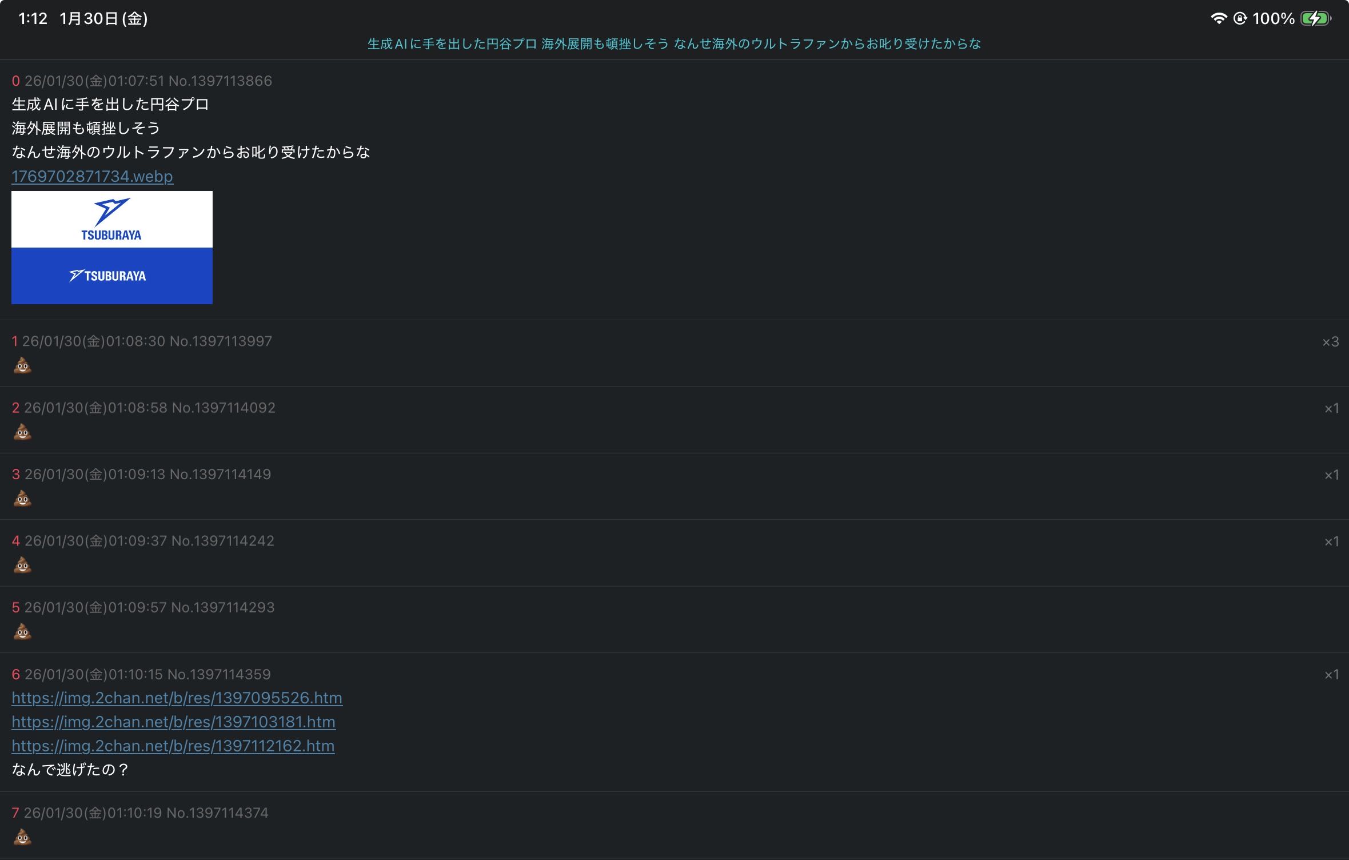
Task: Tap the TSUBURAYA logo thumbnail image
Action: click(x=112, y=247)
